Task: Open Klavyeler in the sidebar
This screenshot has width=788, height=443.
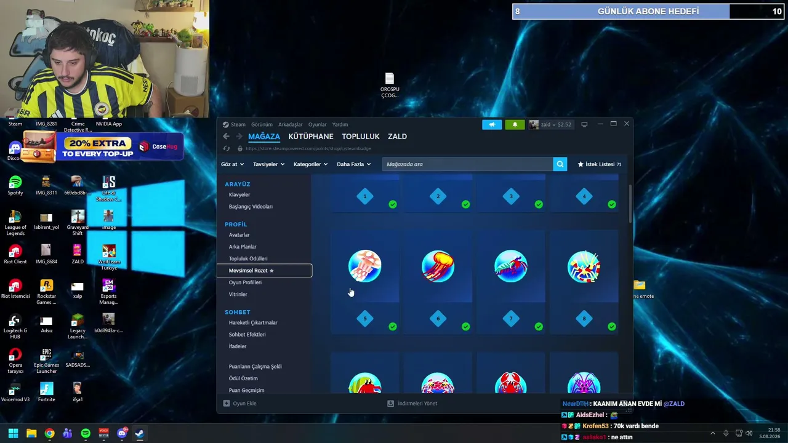Action: (239, 195)
